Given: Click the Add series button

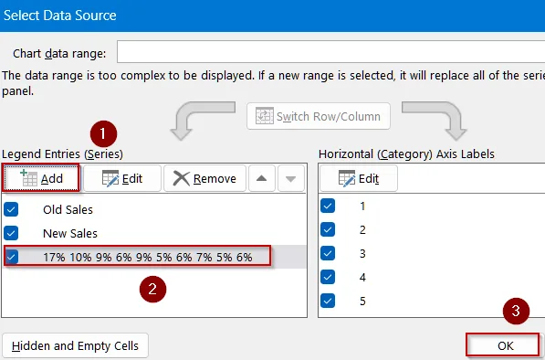Looking at the screenshot, I should click(x=41, y=178).
